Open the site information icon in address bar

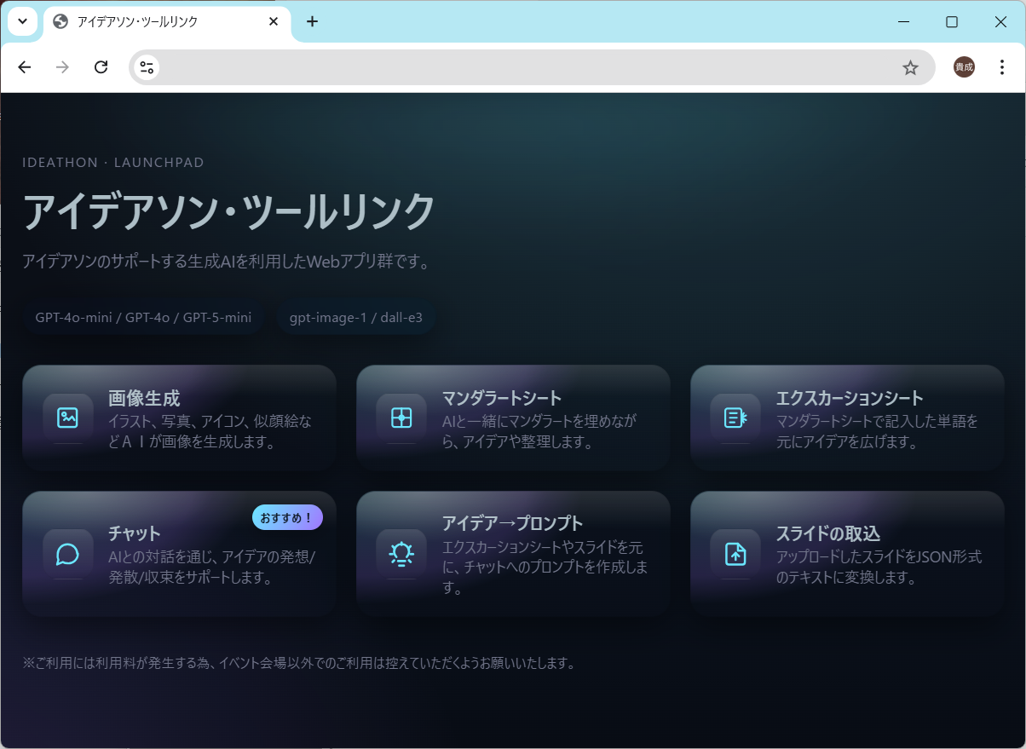pos(147,68)
